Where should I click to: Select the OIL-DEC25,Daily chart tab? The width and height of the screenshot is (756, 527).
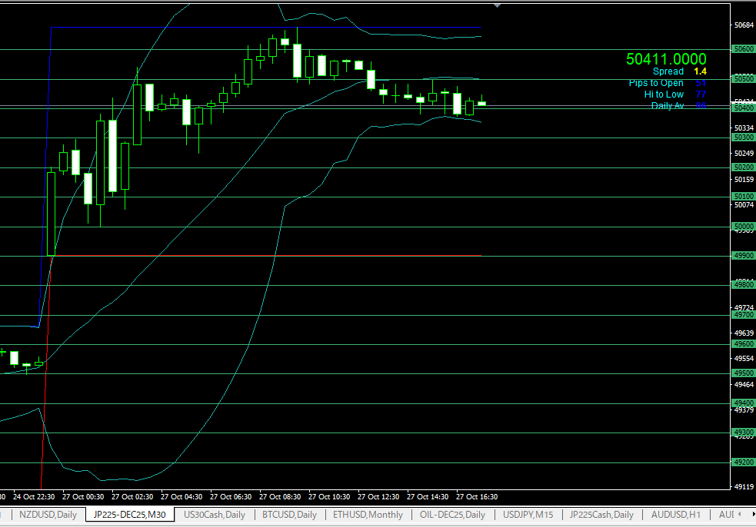click(452, 515)
